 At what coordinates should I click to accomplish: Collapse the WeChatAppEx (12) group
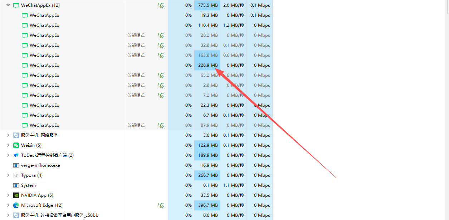[x=8, y=5]
